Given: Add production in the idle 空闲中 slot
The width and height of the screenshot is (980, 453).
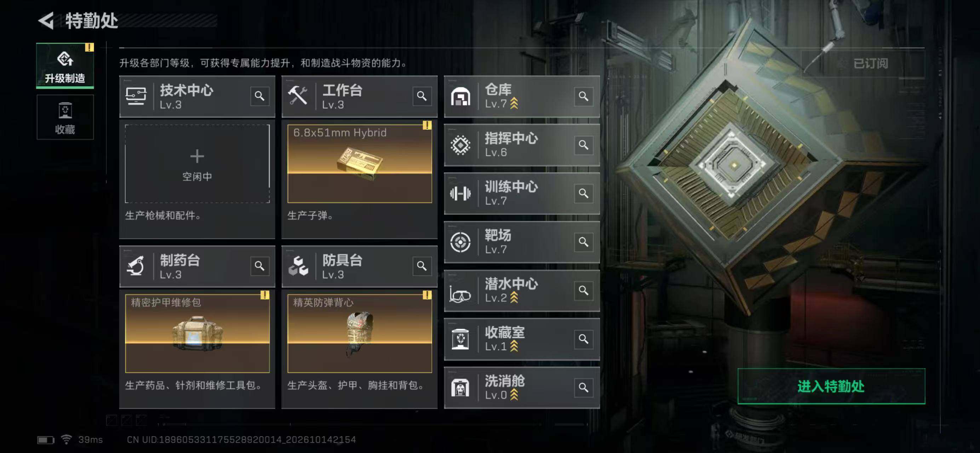Looking at the screenshot, I should 197,164.
